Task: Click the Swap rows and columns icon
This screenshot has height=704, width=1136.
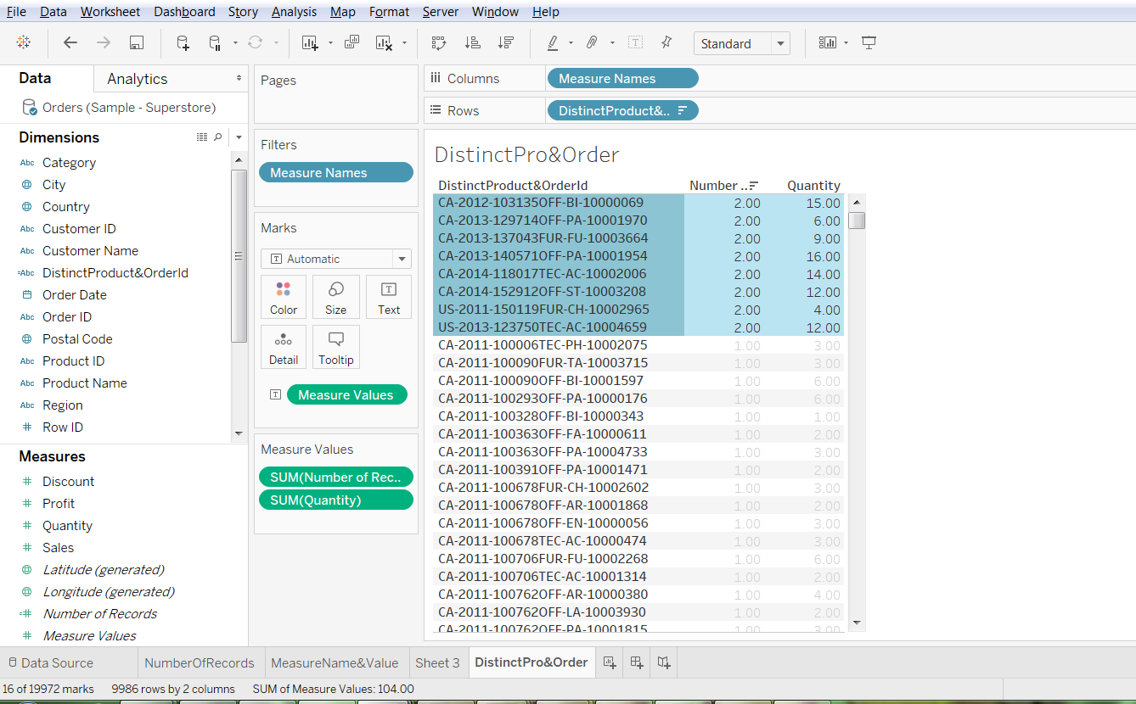Action: tap(438, 43)
